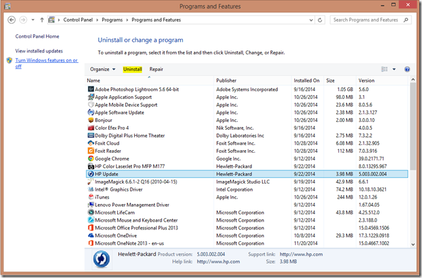Select the Google Chrome entry name

click(x=112, y=159)
